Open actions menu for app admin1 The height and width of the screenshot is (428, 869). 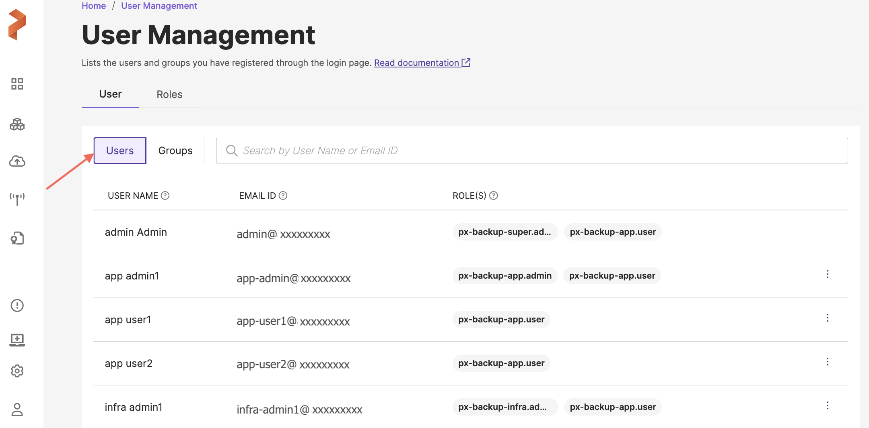click(828, 274)
